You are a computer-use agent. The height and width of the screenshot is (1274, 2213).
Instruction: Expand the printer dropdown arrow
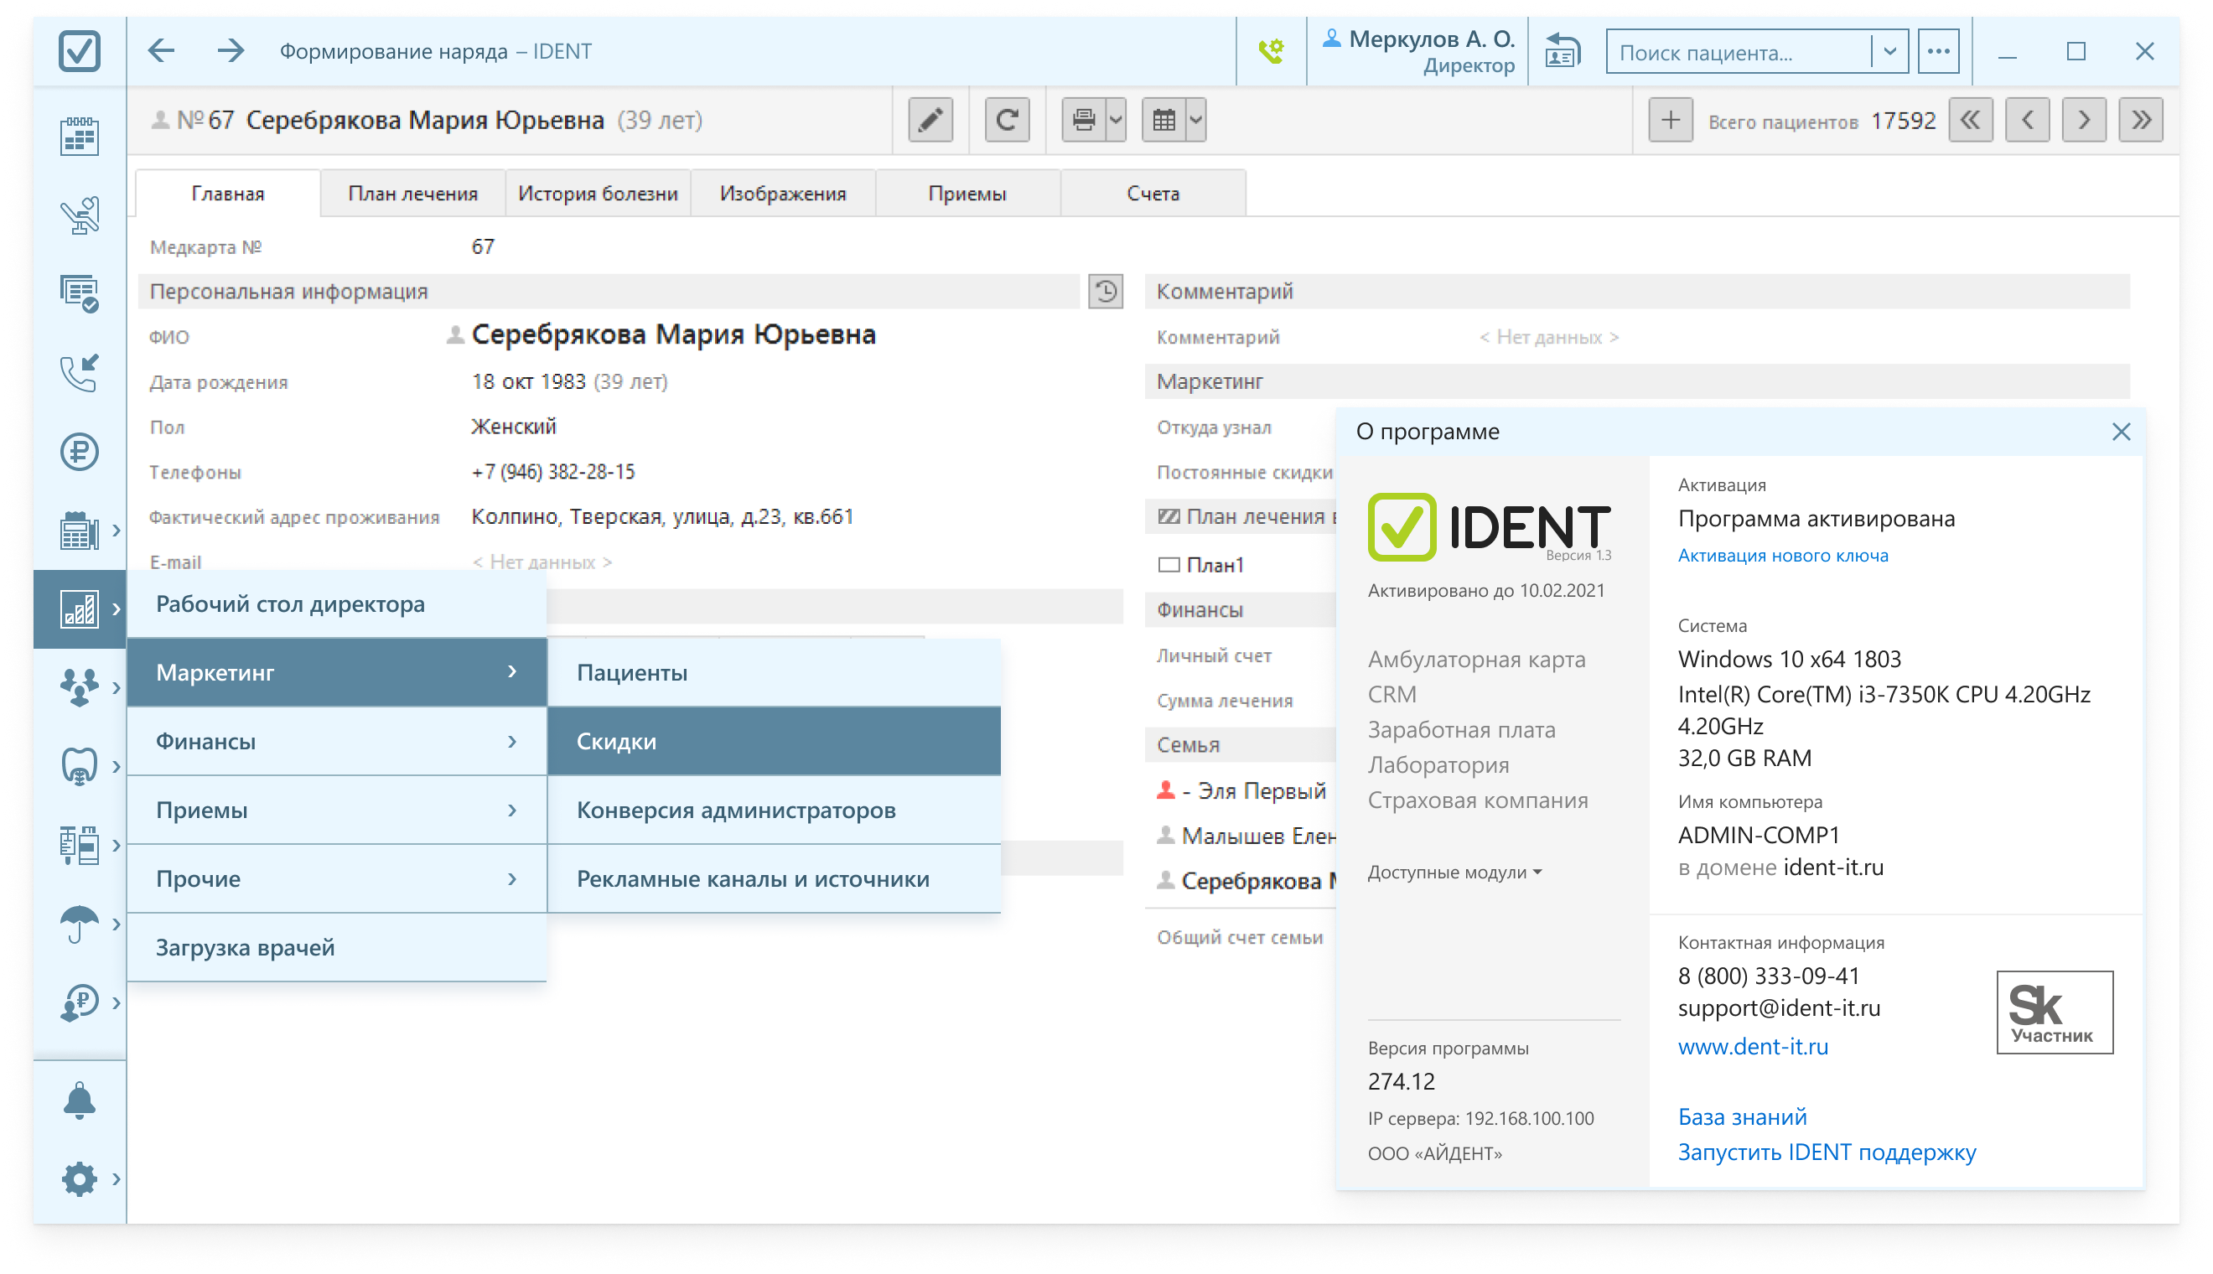pyautogui.click(x=1116, y=120)
